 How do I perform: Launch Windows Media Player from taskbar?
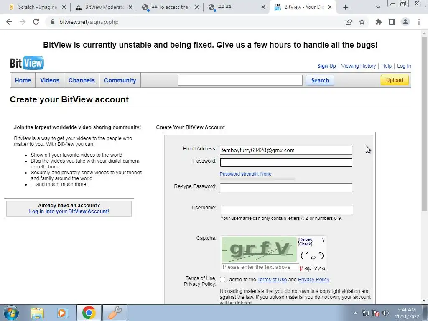point(63,313)
